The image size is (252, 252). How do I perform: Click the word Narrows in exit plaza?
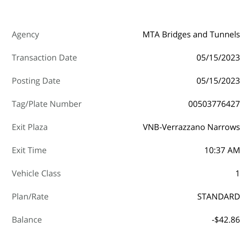click(x=224, y=127)
